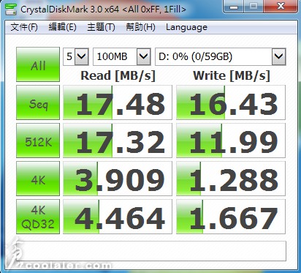Select the 4K write result 1.288
Screen dimensions: 301x273
click(x=231, y=179)
